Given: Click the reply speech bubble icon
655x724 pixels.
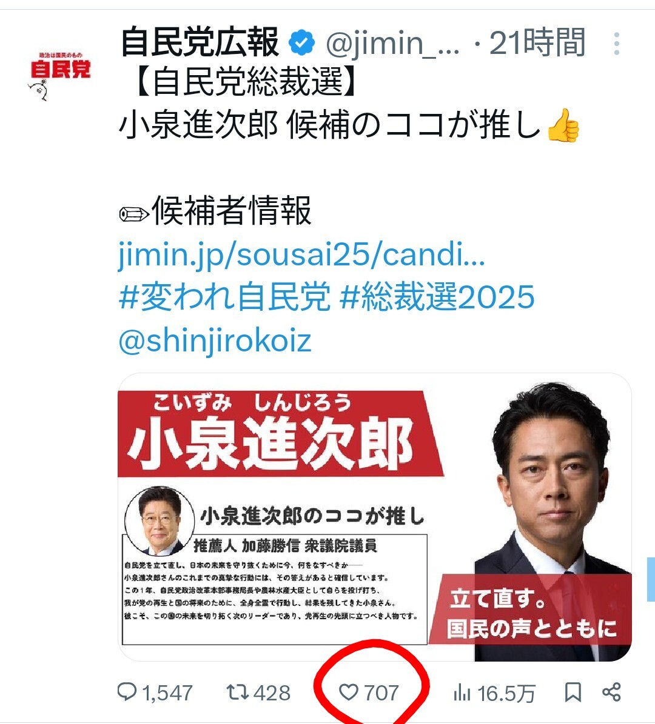Looking at the screenshot, I should (x=127, y=692).
